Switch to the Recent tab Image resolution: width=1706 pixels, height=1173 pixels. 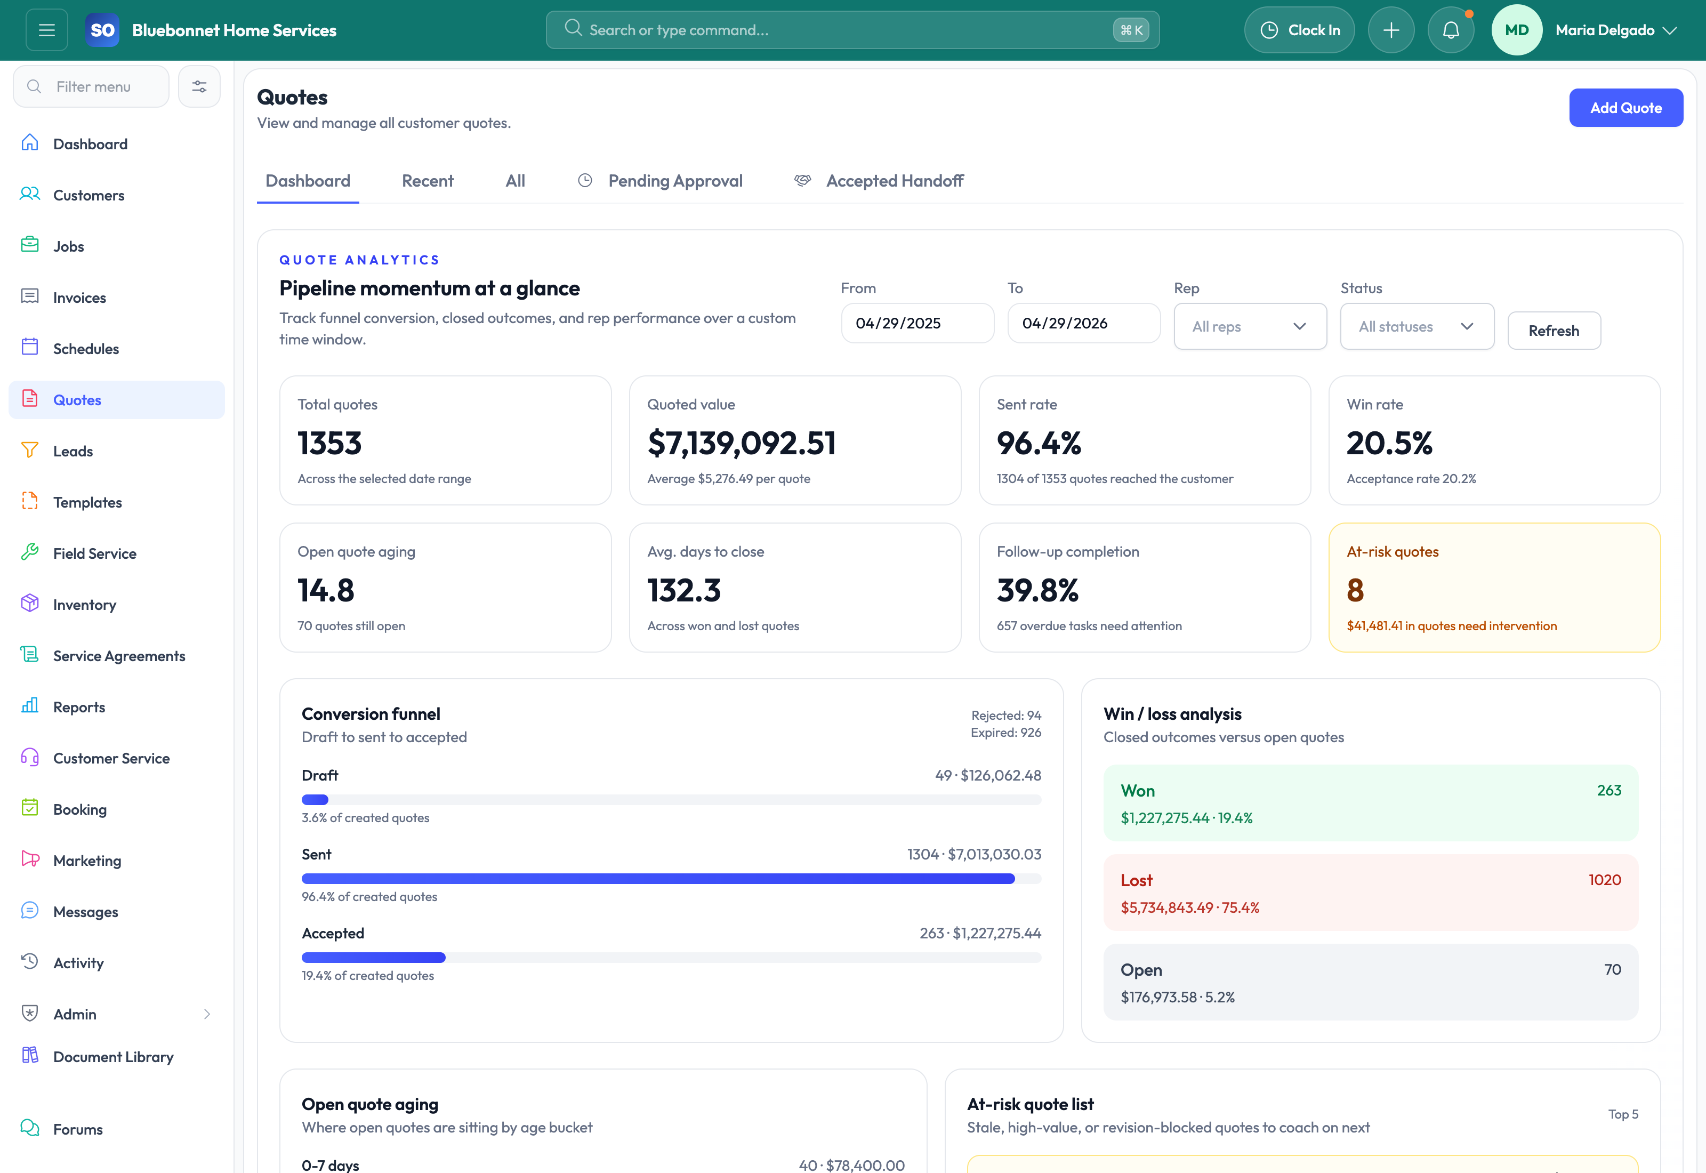pyautogui.click(x=428, y=181)
